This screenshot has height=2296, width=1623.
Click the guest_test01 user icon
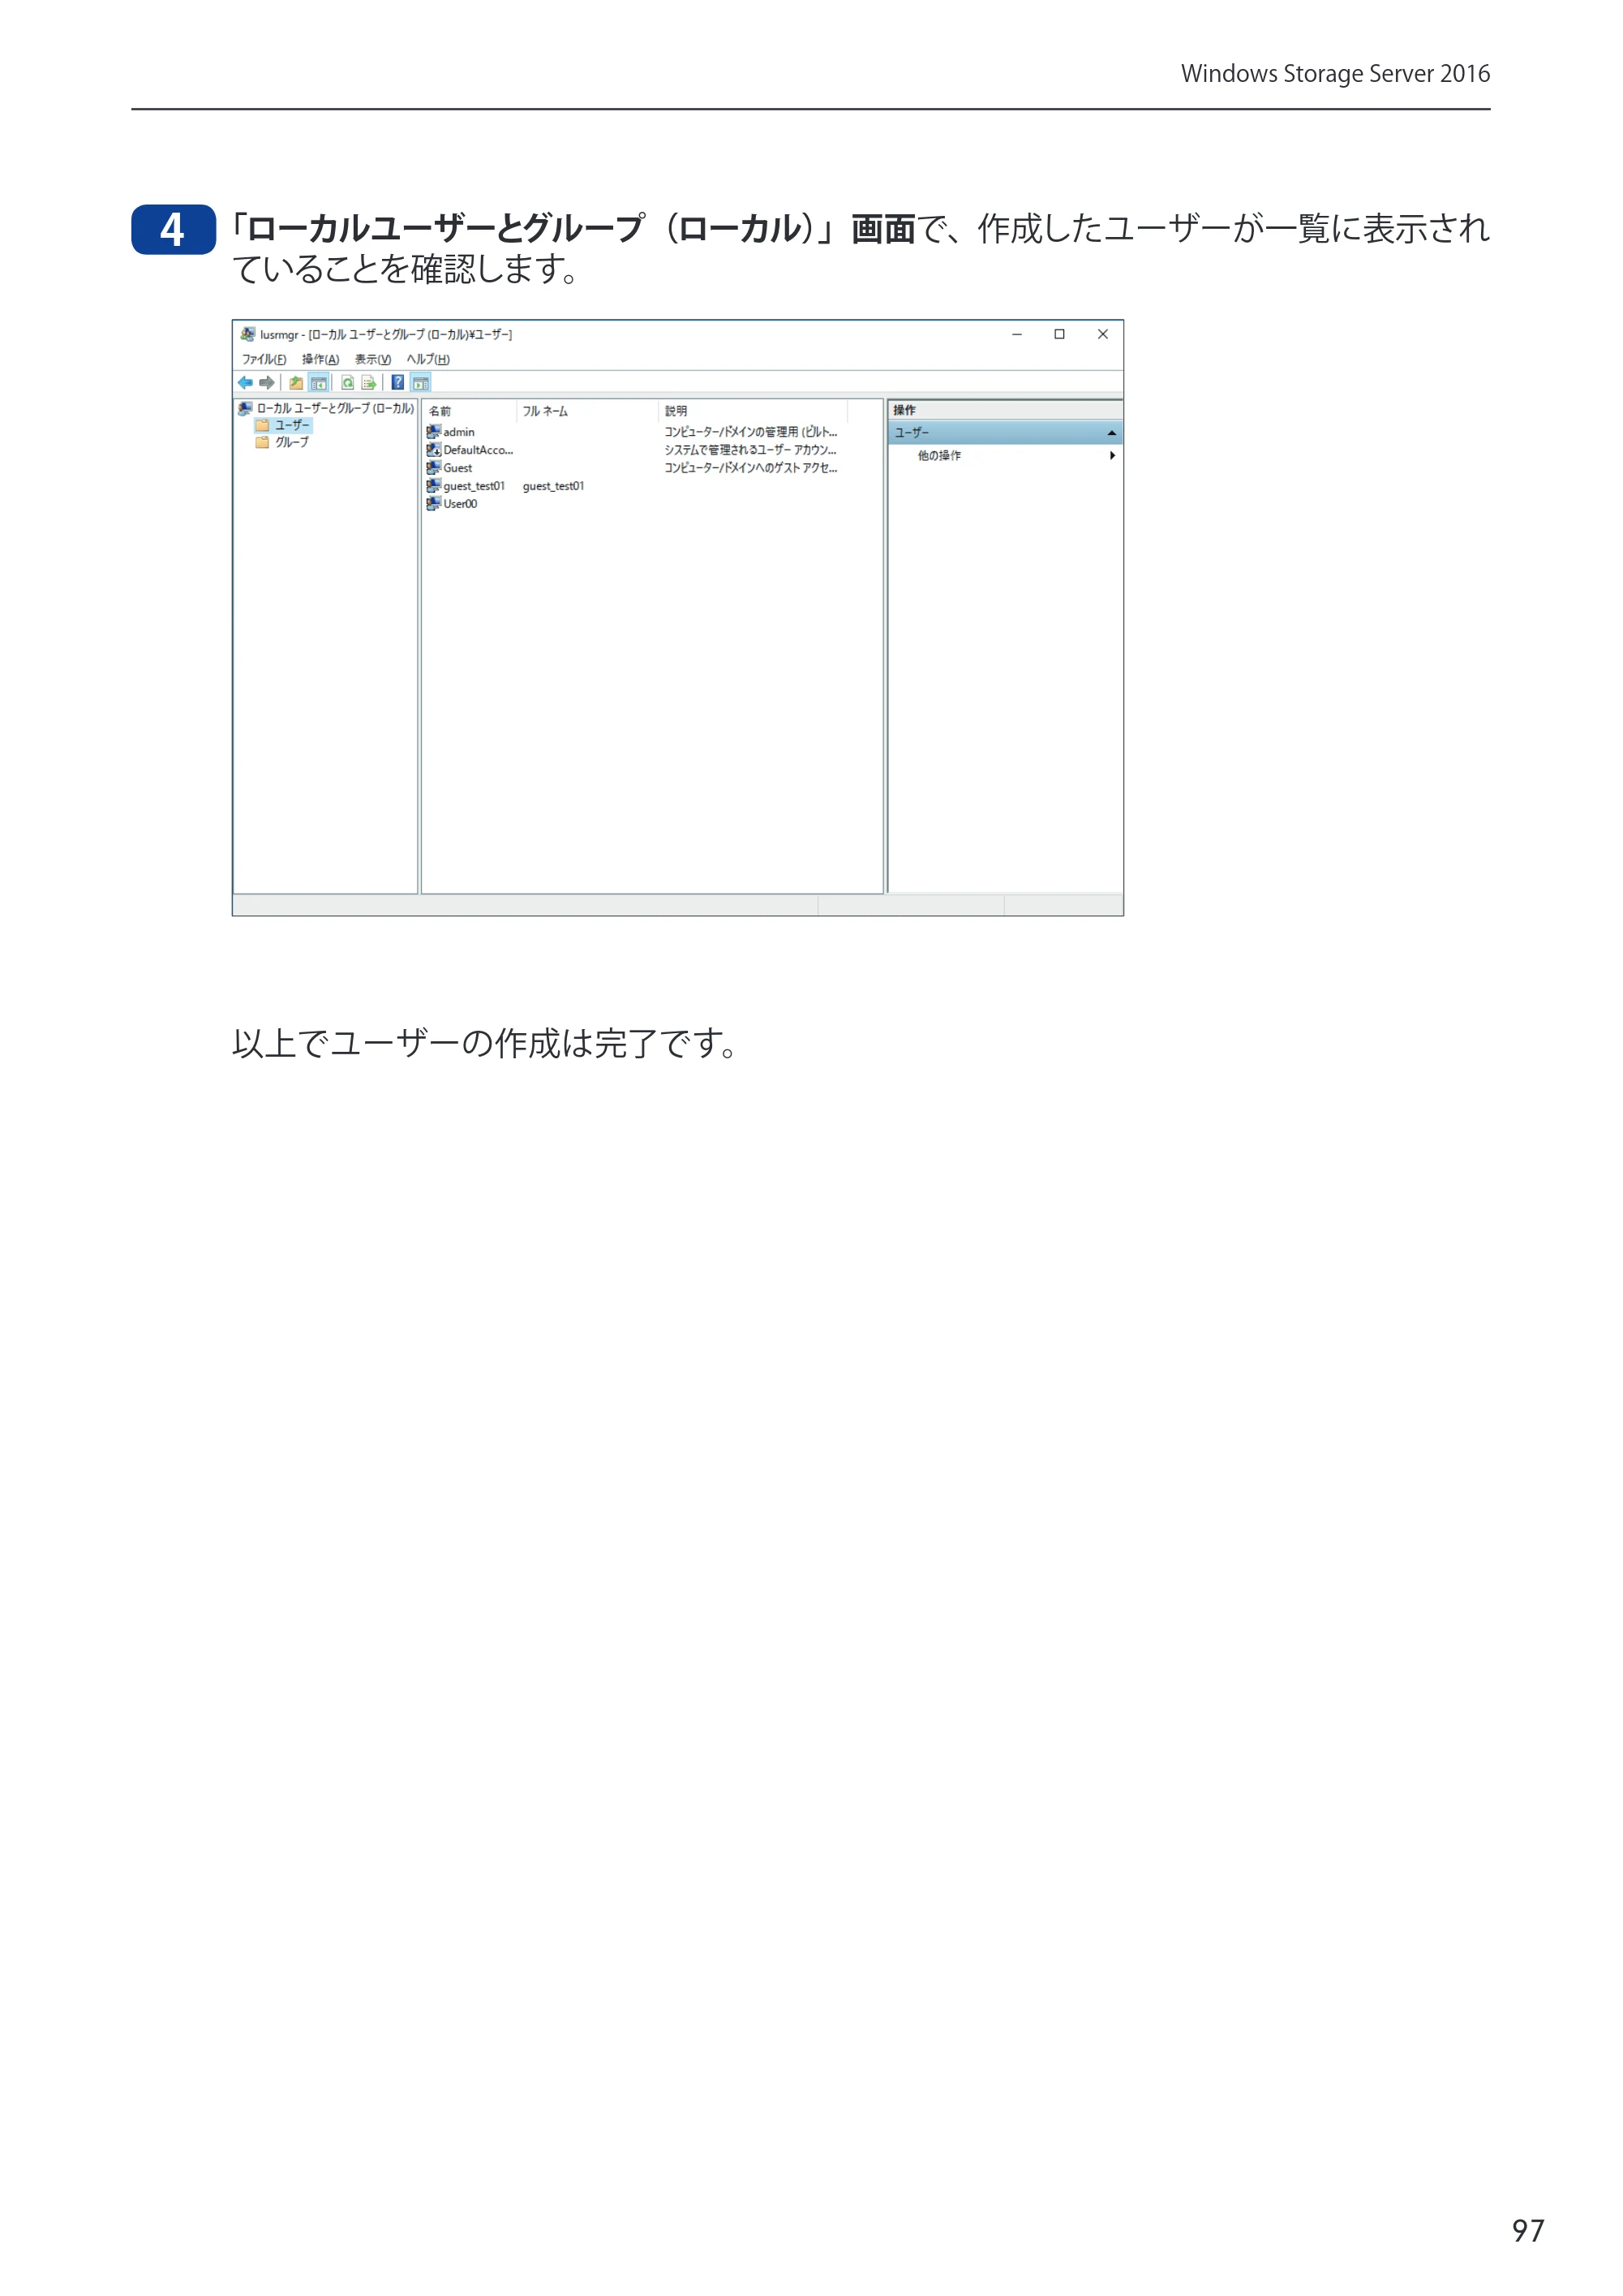(434, 486)
